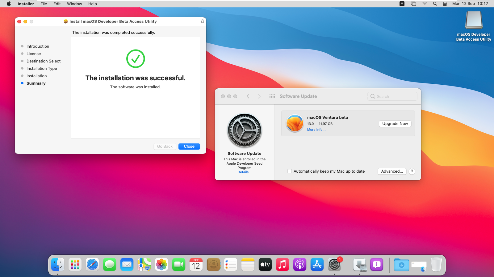This screenshot has height=277, width=494.
Task: Click the Installation Type step label
Action: pos(42,68)
